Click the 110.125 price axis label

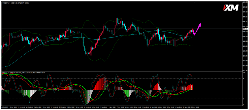245,2
